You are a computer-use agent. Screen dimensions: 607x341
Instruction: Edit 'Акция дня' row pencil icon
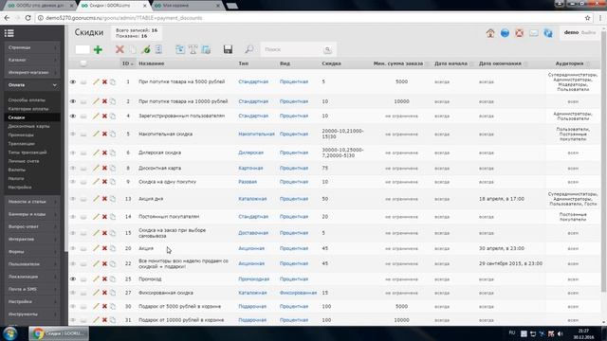tap(96, 199)
